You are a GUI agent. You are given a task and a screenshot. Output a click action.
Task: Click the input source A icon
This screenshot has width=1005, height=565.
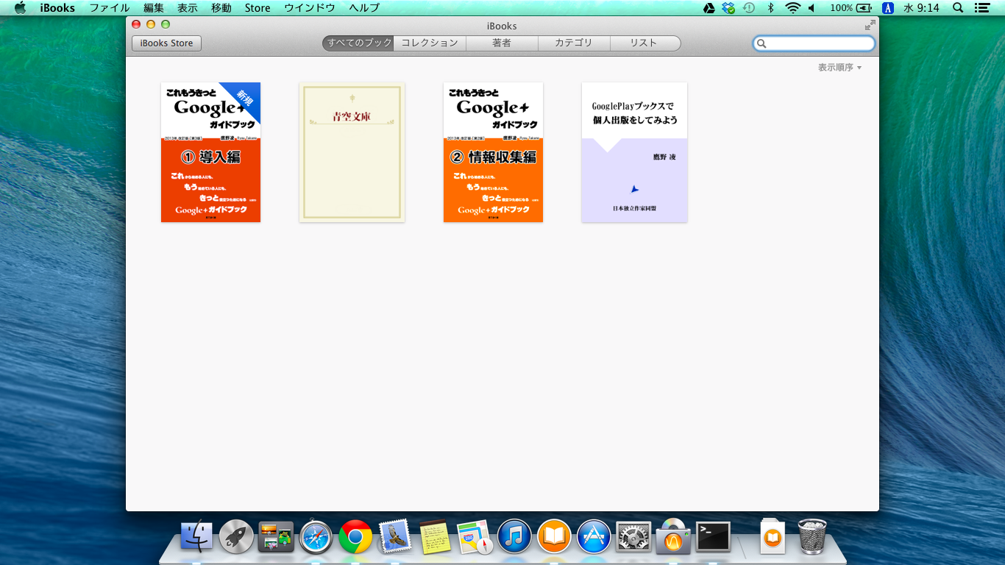tap(888, 8)
